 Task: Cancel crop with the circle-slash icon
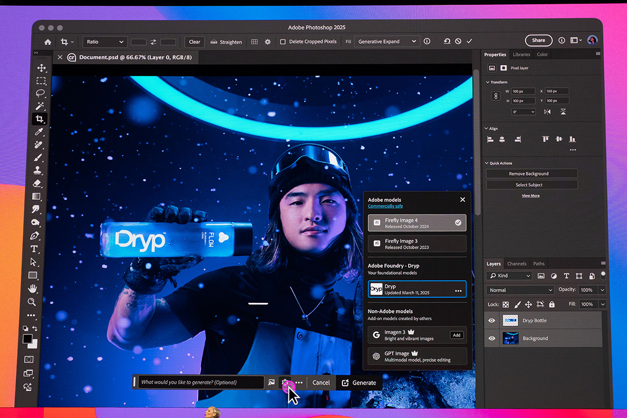(458, 41)
